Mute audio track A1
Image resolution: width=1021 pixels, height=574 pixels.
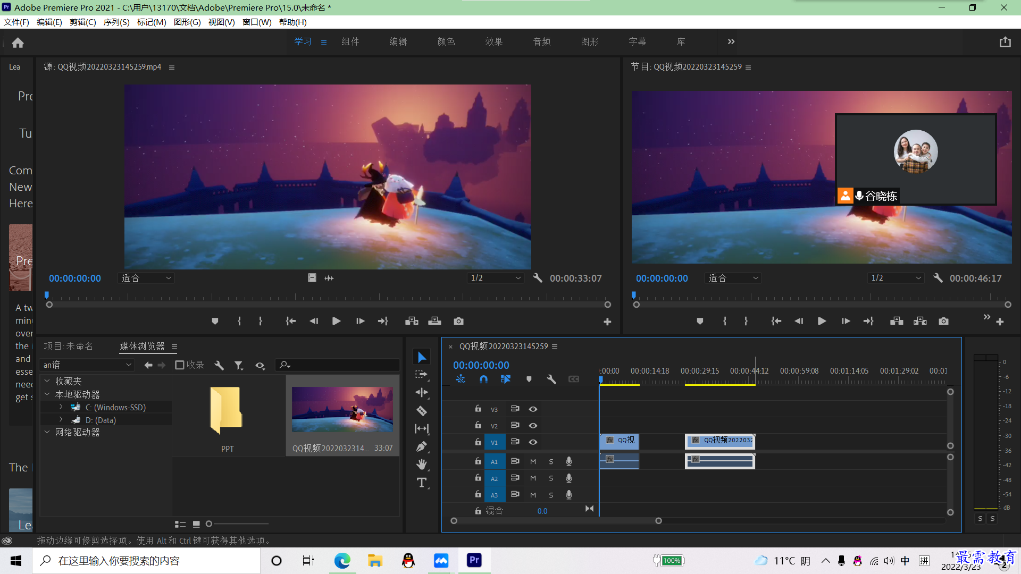coord(533,461)
